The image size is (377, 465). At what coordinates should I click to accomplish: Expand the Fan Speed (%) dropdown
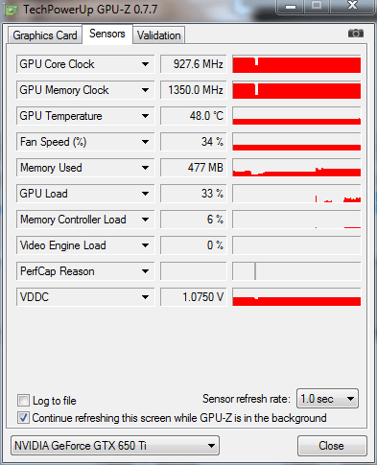[145, 142]
